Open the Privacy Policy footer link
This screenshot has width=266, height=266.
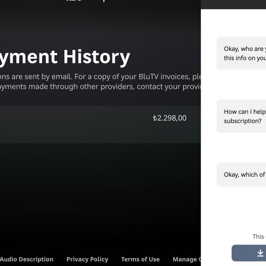87,259
